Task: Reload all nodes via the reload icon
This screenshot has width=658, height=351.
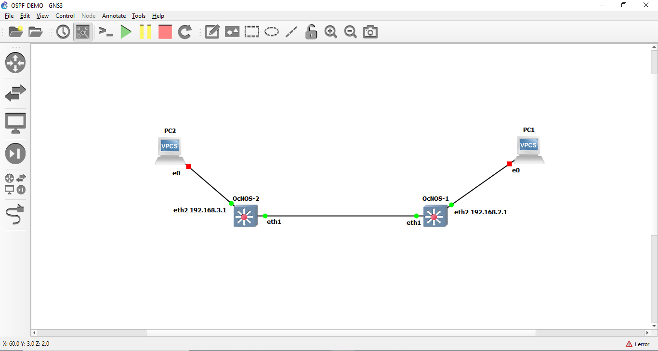Action: (x=185, y=32)
